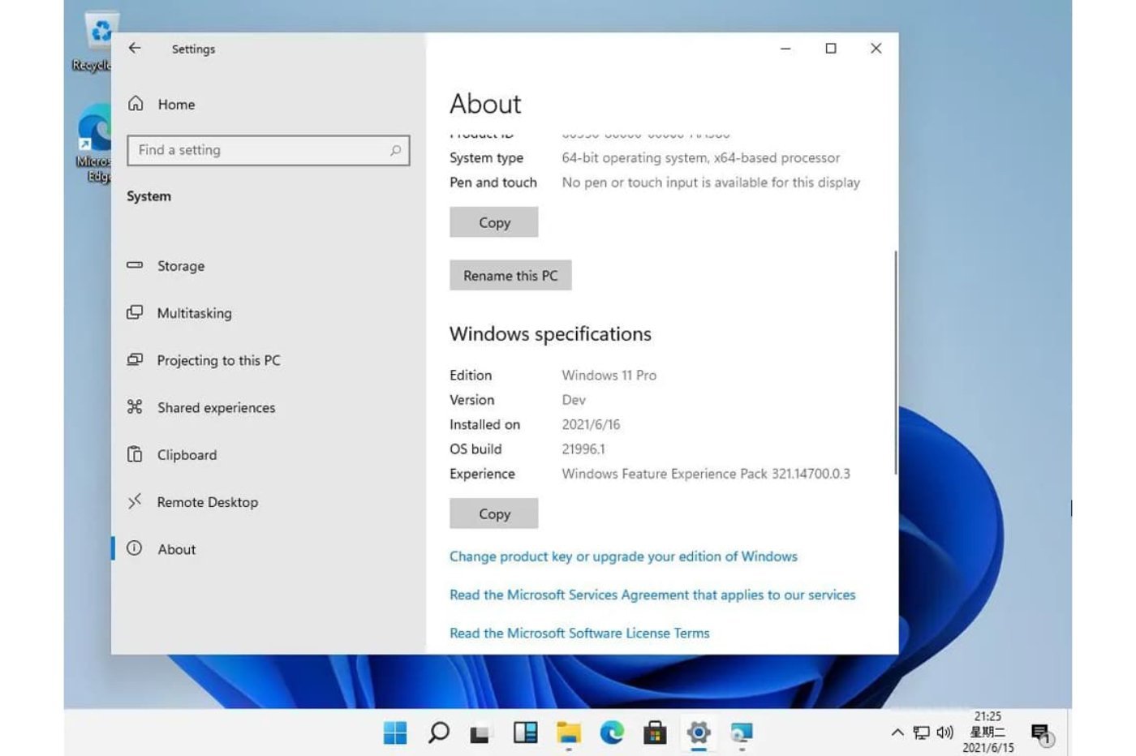Select the Windows Feature Experience Pack text
Image resolution: width=1136 pixels, height=756 pixels.
[706, 474]
